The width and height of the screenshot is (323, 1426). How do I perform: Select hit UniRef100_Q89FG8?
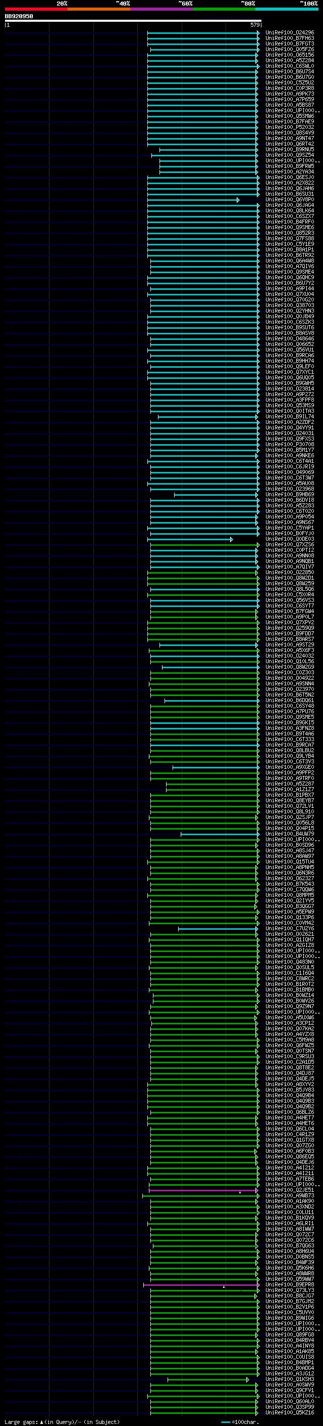tap(289, 1334)
